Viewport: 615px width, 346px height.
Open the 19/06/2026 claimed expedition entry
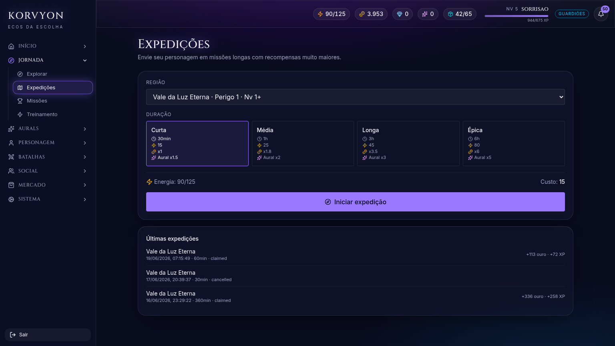coord(356,255)
